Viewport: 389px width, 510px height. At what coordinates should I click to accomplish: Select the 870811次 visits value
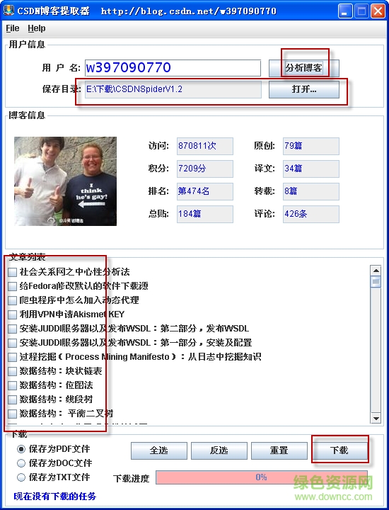[205, 146]
